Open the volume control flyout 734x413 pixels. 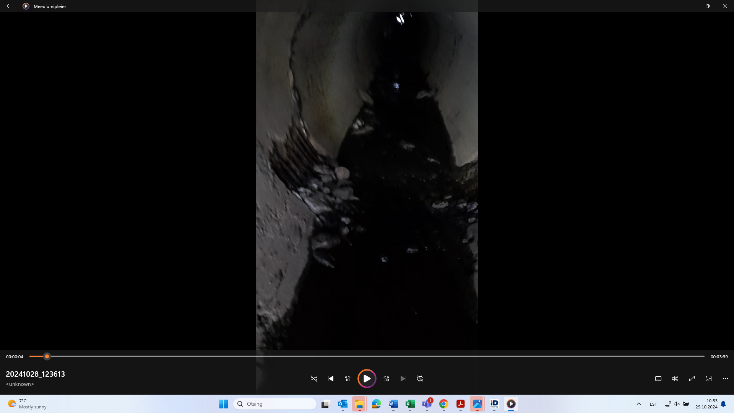(x=675, y=379)
